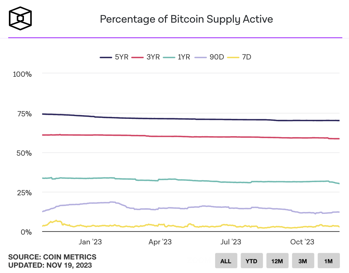Screen dimensions: 349x273
Task: Select the 1M time range
Action: (329, 261)
